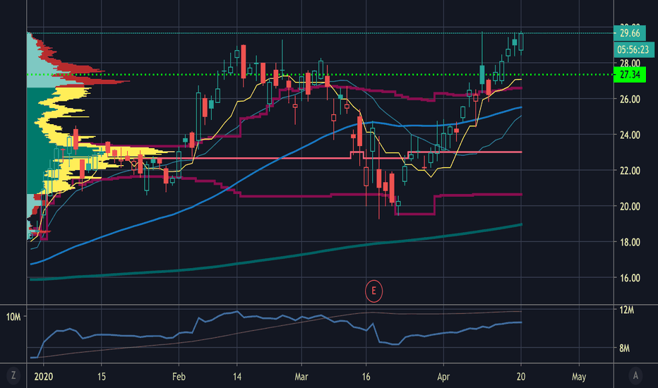
Task: Click the 'Z' timezone button
Action: (x=13, y=375)
